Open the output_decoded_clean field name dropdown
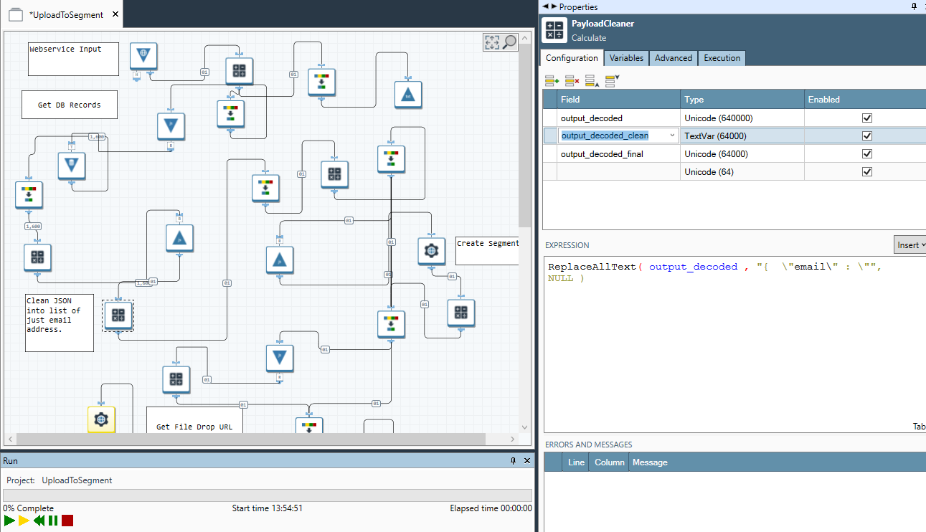926x532 pixels. coord(672,136)
